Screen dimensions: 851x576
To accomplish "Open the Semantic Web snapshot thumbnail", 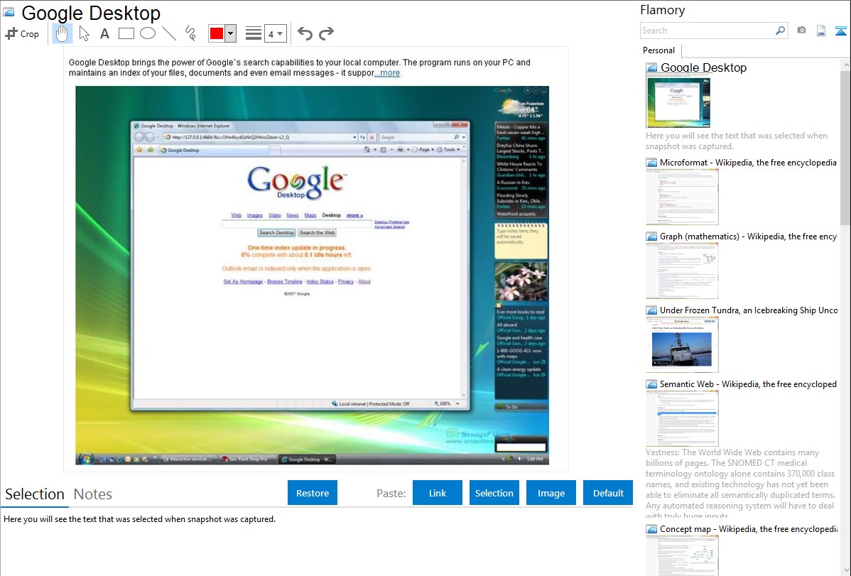I will click(682, 418).
